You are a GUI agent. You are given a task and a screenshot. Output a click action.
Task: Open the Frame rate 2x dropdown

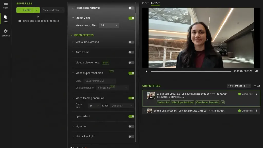click(x=94, y=106)
